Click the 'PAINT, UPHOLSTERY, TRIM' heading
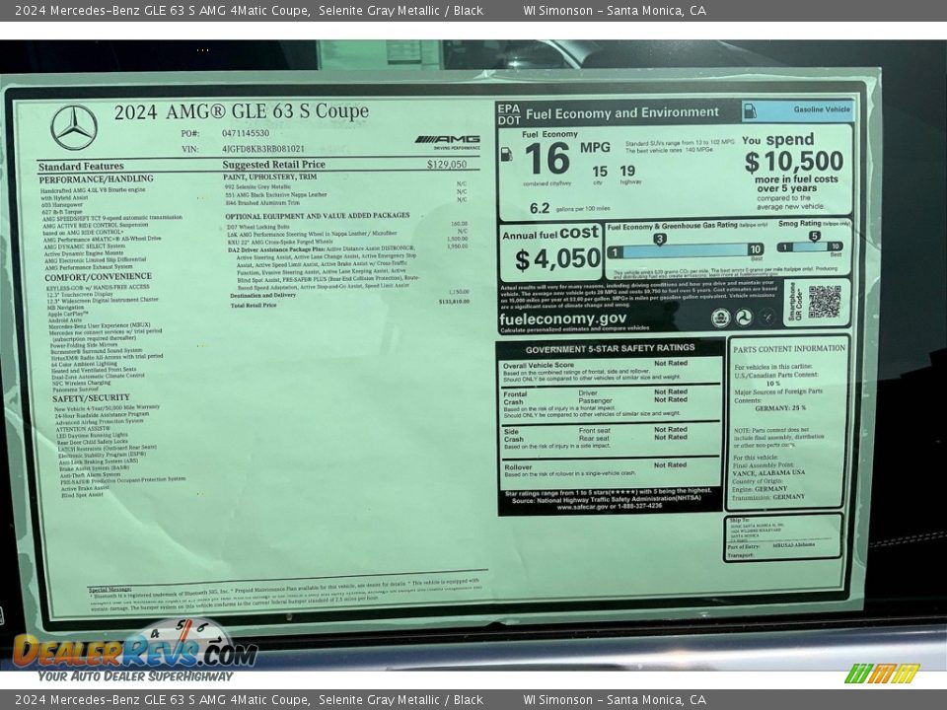 [270, 177]
